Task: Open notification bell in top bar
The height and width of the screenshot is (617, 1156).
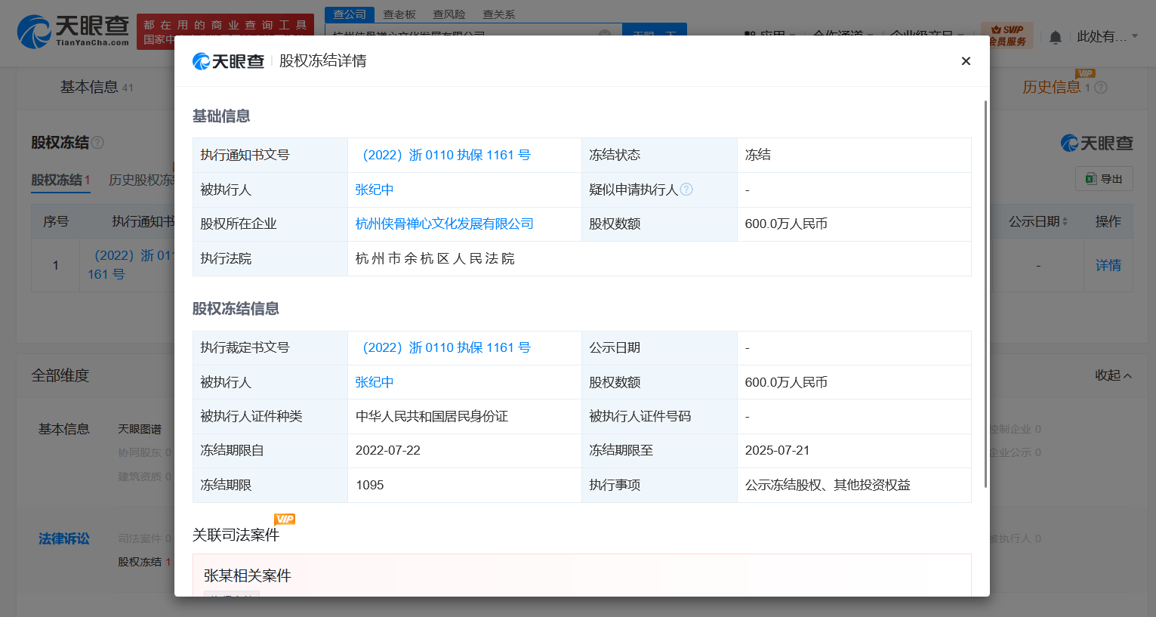Action: [x=1056, y=37]
